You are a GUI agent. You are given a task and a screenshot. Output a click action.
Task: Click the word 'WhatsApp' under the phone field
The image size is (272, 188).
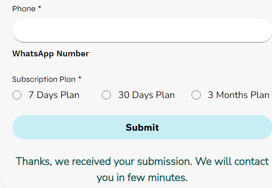[x=33, y=54]
